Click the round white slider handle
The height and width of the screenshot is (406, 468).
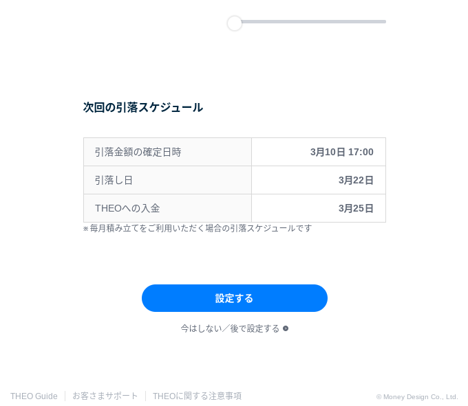click(234, 23)
